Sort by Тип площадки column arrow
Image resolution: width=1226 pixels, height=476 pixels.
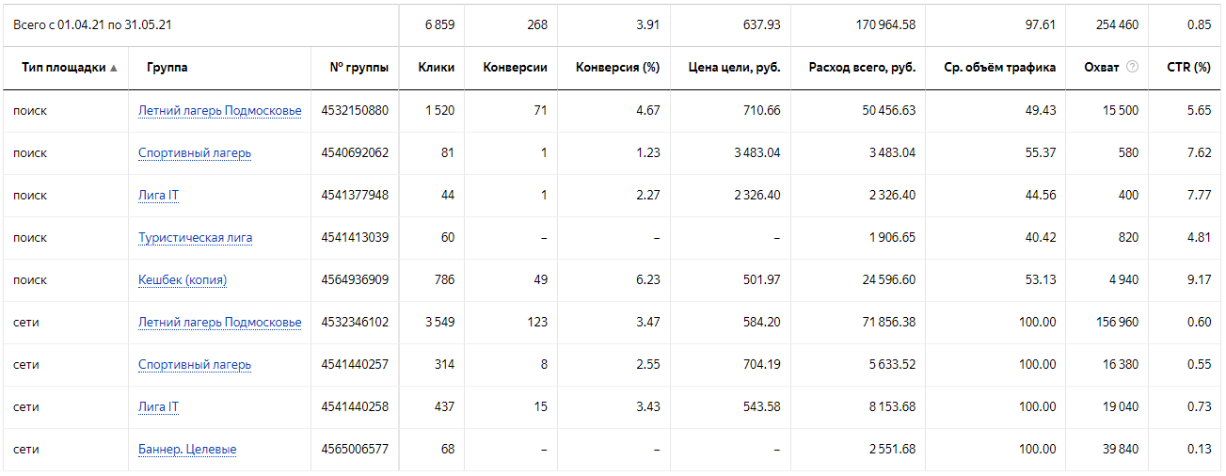(114, 68)
